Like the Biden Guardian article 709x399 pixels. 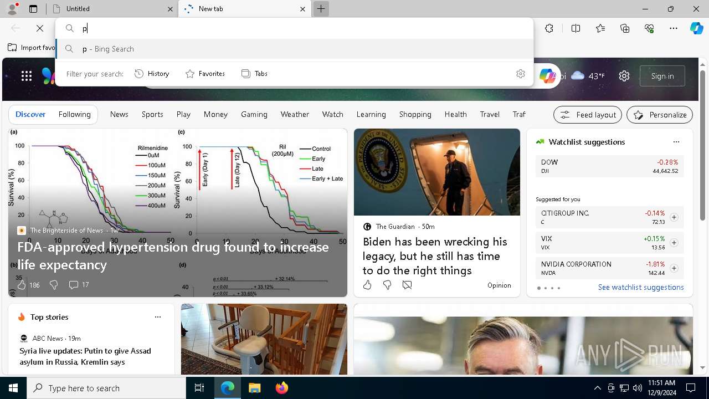[367, 285]
